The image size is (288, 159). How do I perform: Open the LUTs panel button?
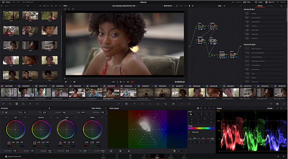coord(17,2)
